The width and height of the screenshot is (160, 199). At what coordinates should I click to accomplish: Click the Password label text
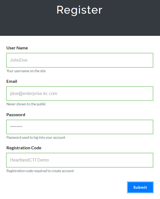pyautogui.click(x=16, y=115)
